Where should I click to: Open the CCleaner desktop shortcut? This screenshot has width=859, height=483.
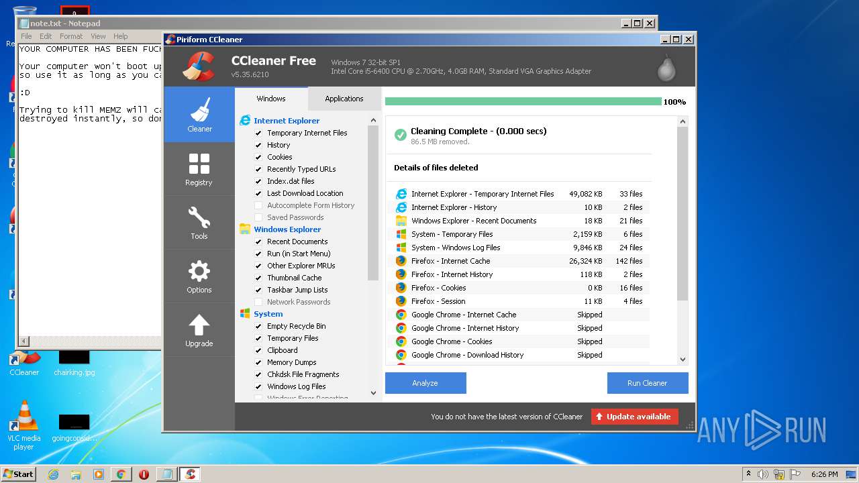tap(24, 362)
